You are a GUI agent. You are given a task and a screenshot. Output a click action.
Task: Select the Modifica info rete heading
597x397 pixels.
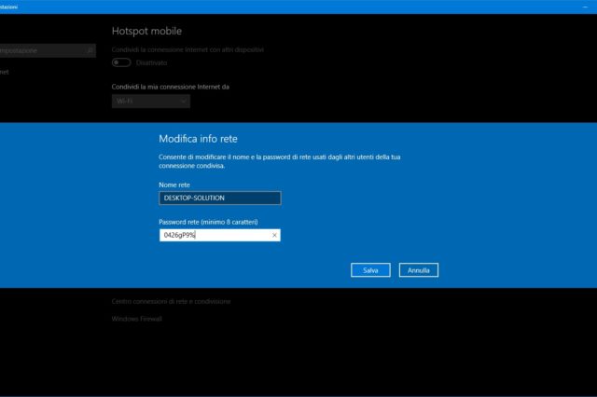(198, 139)
